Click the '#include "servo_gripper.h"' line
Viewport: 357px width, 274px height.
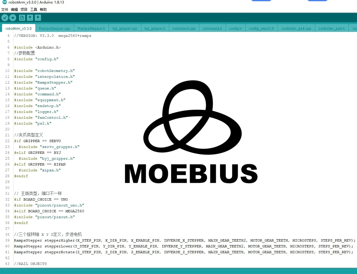(49, 147)
